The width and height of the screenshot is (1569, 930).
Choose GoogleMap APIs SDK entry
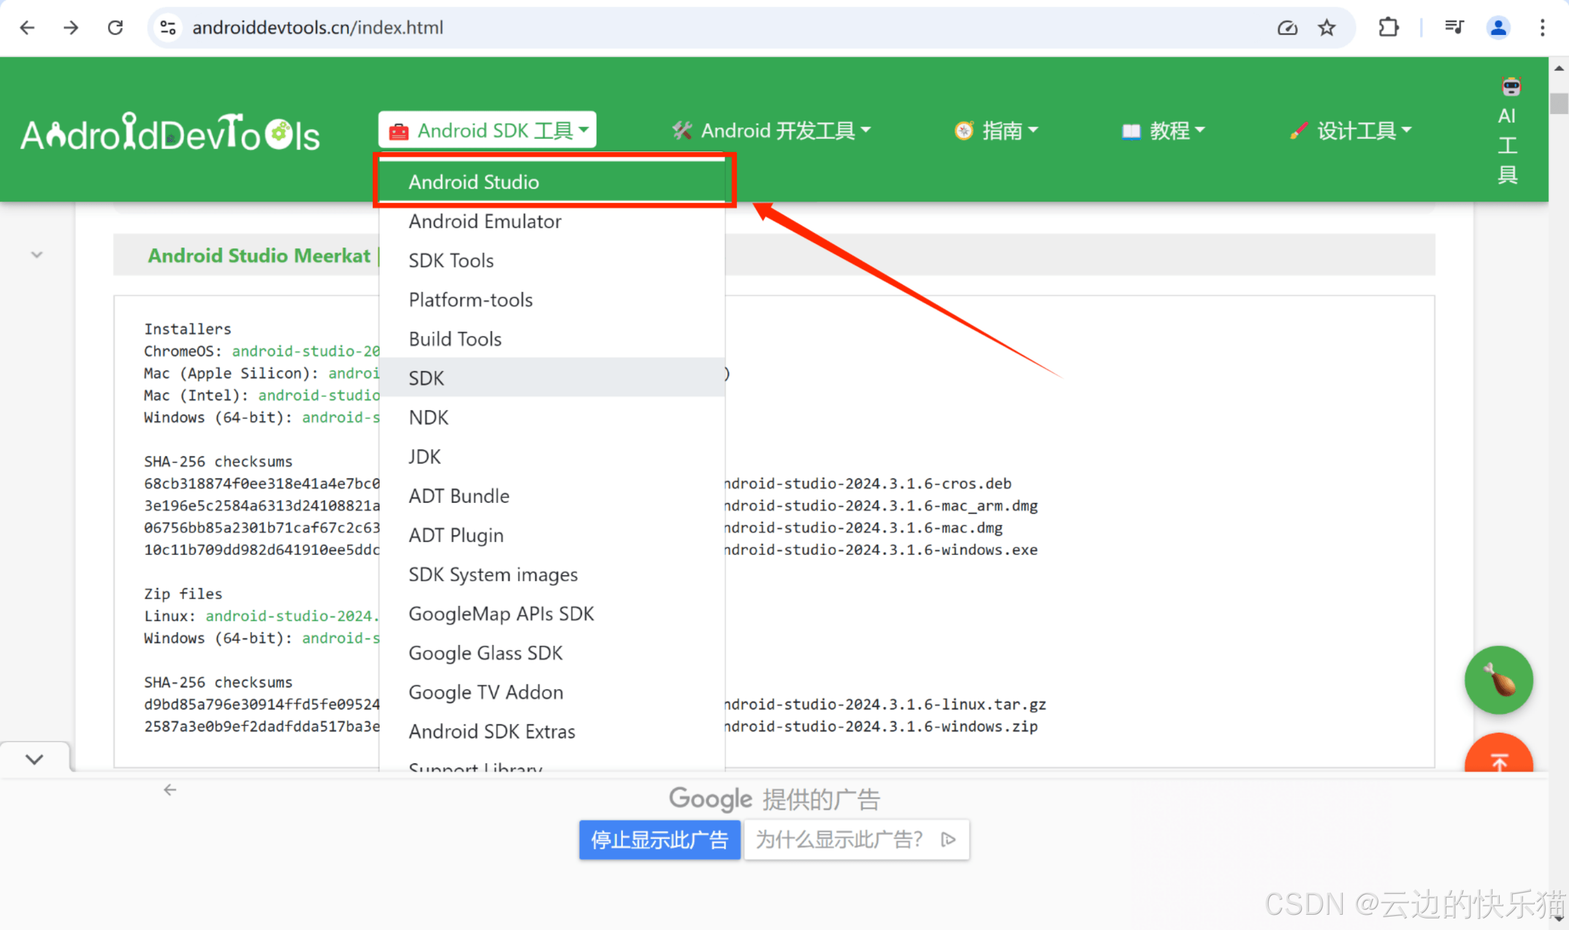tap(552, 613)
